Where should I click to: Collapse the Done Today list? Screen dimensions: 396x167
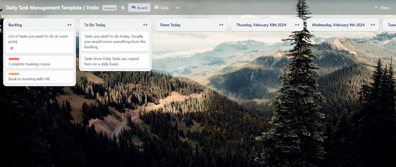pyautogui.click(x=221, y=25)
